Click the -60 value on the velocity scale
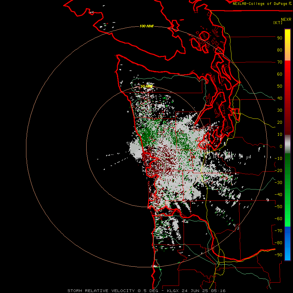This screenshot has width=293, height=293. click(278, 219)
